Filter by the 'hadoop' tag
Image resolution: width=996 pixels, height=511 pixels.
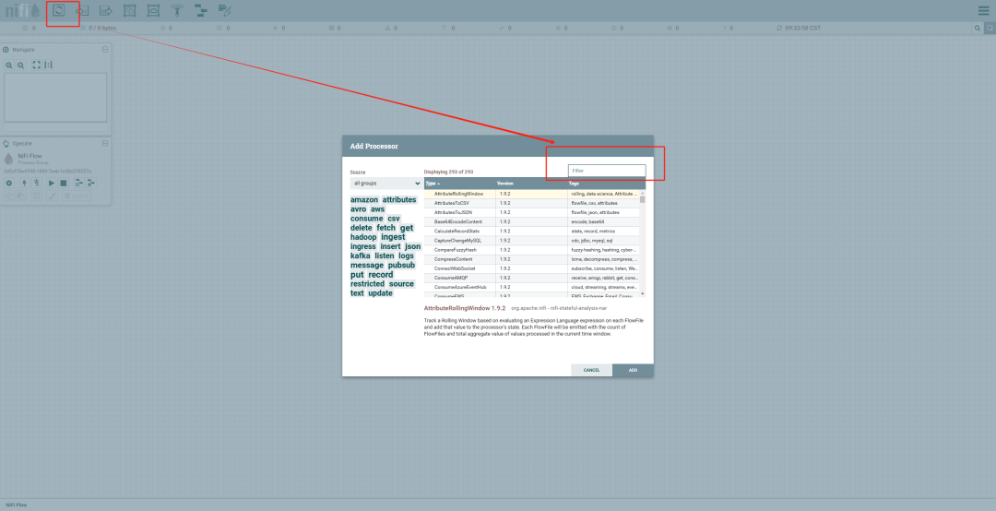pyautogui.click(x=363, y=237)
